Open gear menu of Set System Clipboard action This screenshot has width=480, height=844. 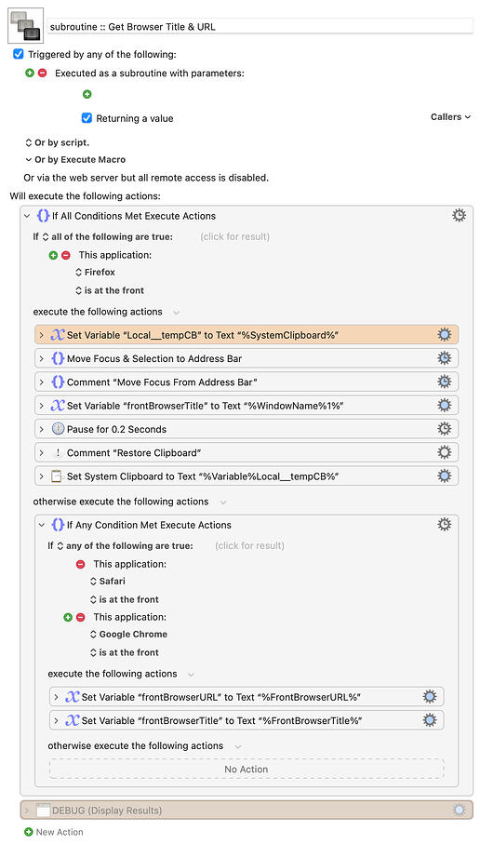(x=444, y=476)
